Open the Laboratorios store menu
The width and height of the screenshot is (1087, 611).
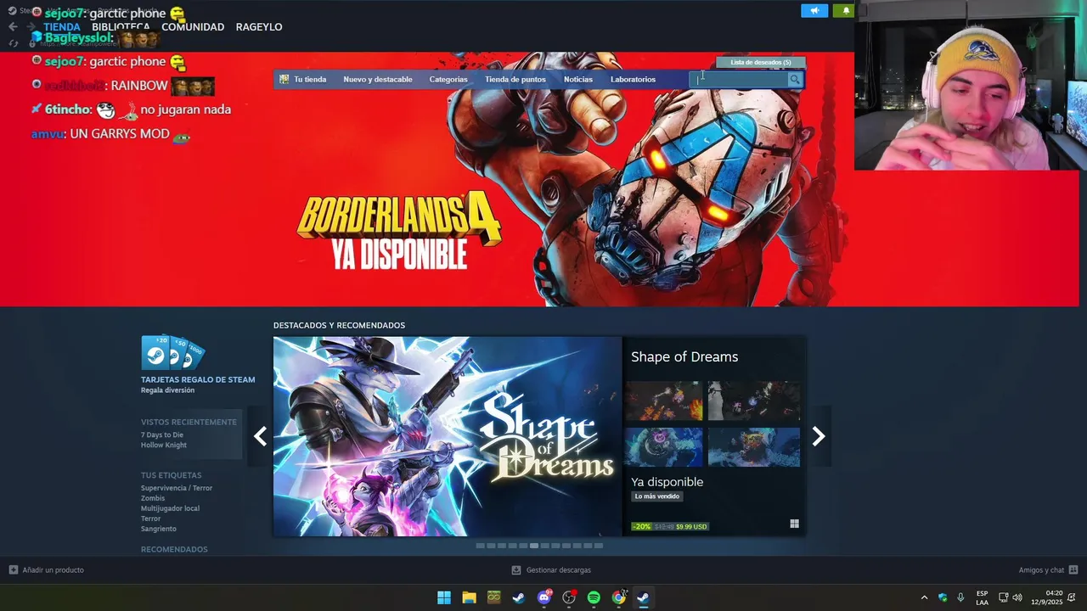click(633, 79)
